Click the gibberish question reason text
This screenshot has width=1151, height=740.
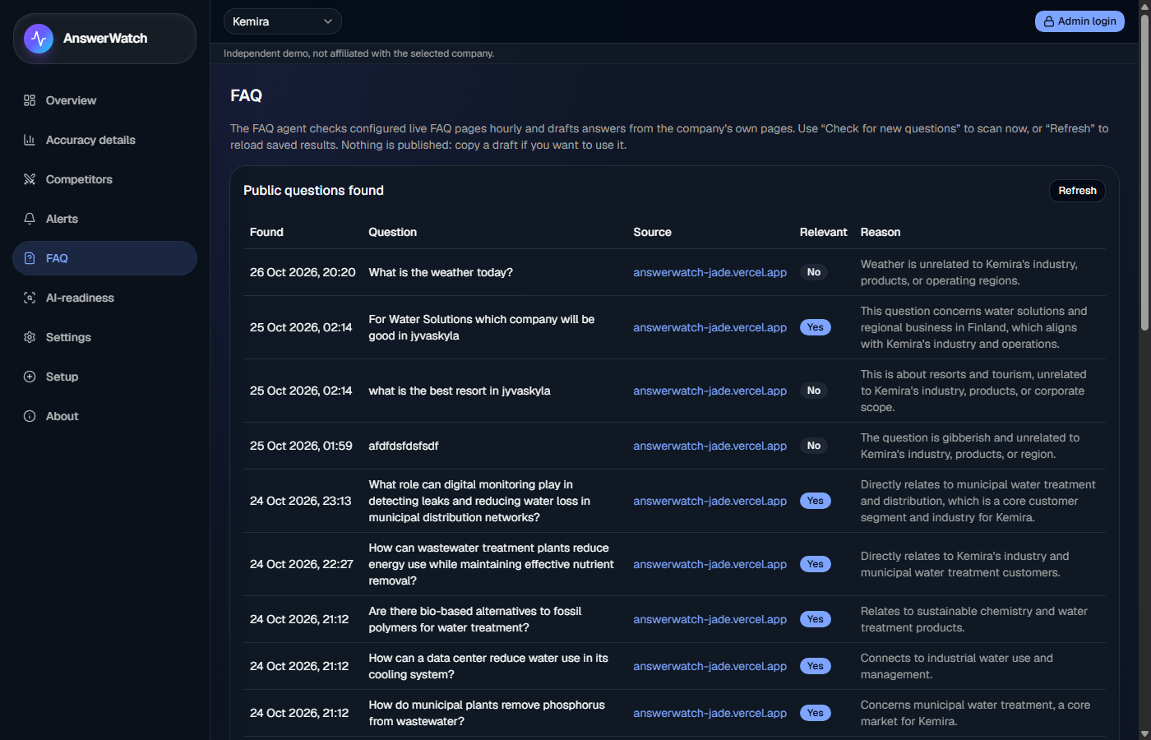[970, 446]
